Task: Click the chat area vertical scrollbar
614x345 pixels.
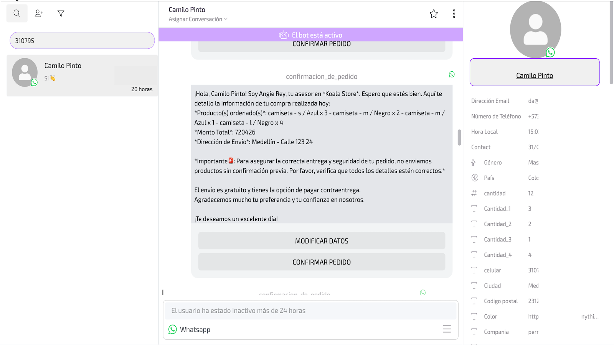Action: (459, 137)
